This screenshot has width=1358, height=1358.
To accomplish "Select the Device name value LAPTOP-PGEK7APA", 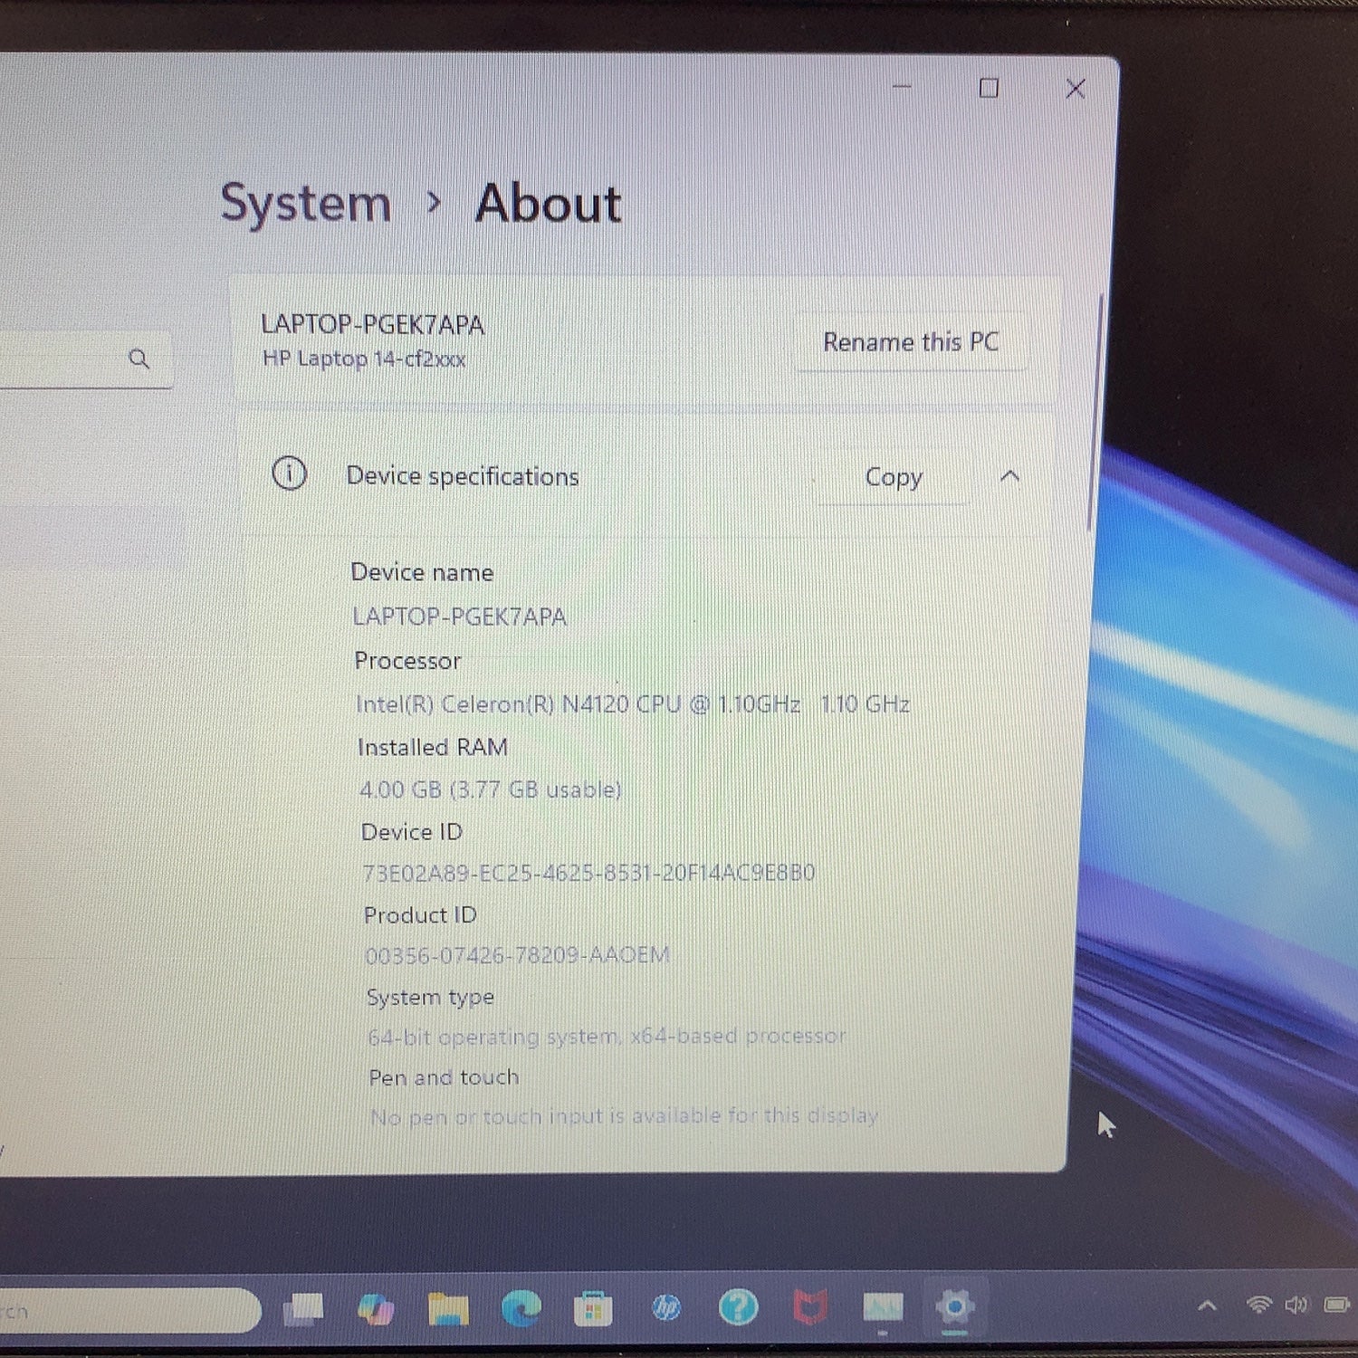I will pos(460,617).
